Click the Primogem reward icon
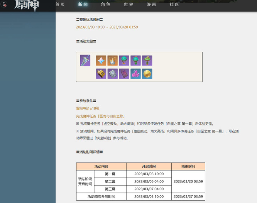 101,61
